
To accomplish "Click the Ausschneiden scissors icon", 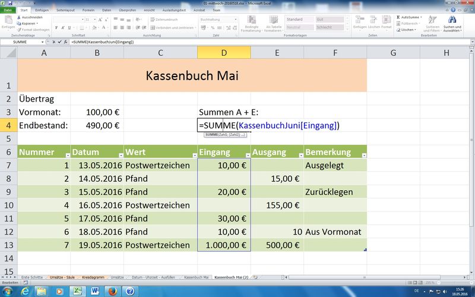I will click(x=19, y=17).
